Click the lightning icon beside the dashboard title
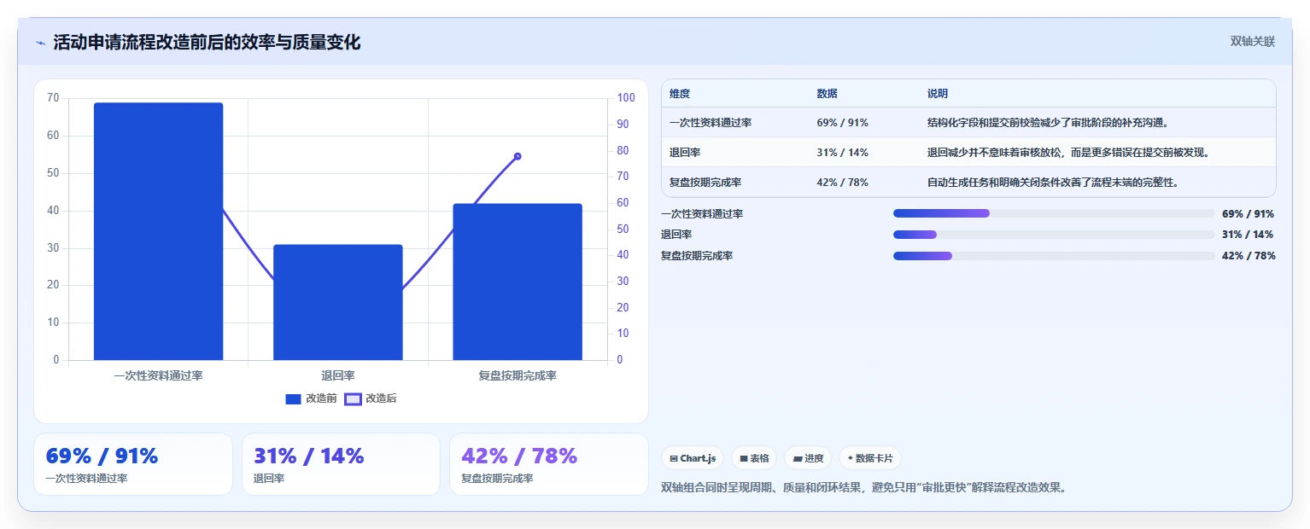The image size is (1310, 529). pos(41,43)
